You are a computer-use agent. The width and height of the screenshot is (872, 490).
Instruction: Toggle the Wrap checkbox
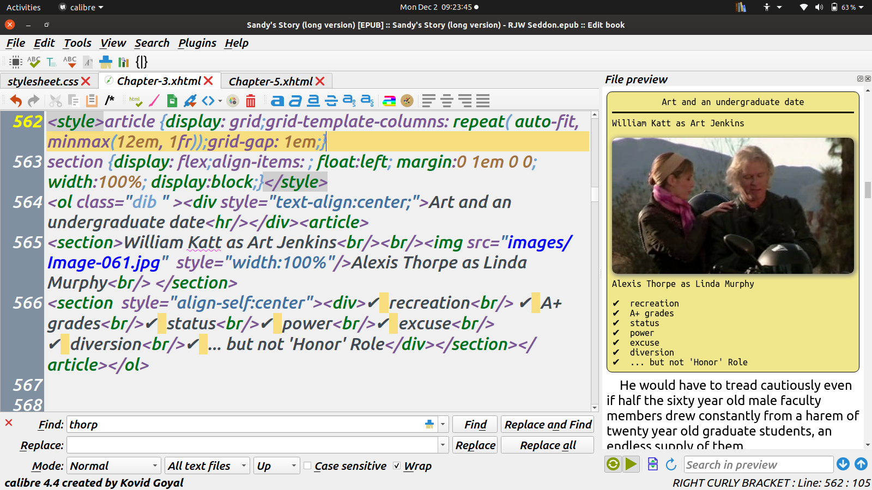[397, 466]
